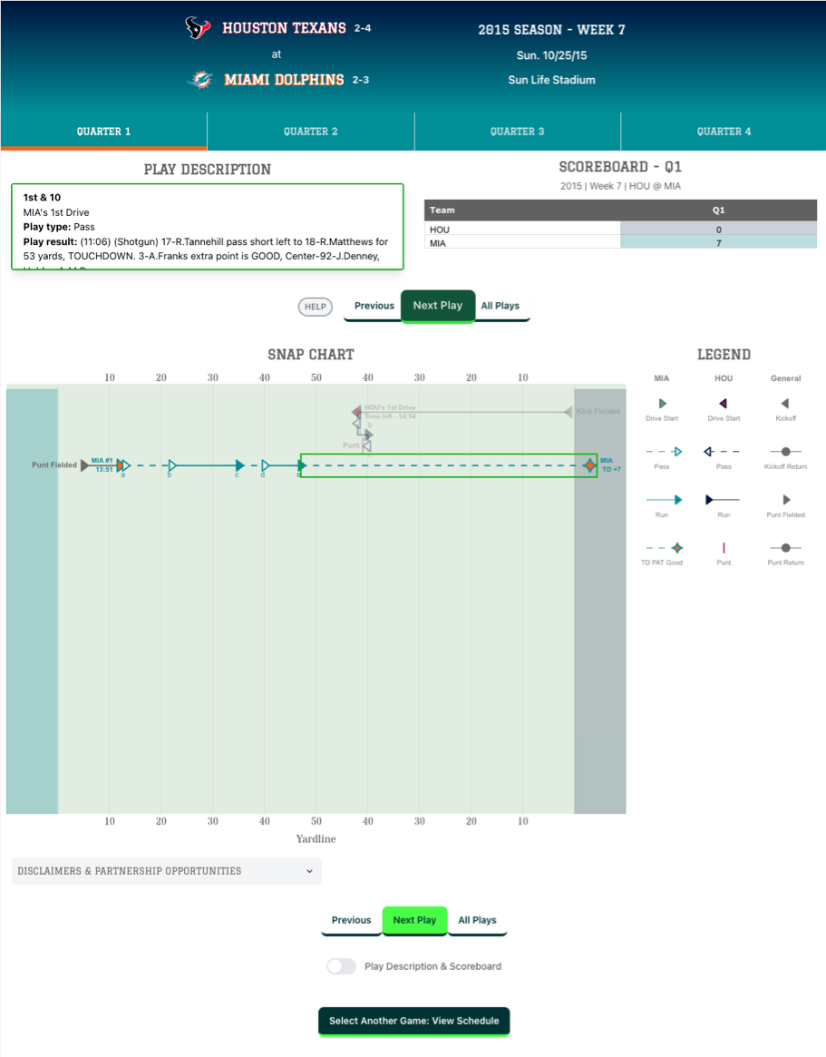Click the 'General' legend column header
The image size is (826, 1057).
(785, 378)
